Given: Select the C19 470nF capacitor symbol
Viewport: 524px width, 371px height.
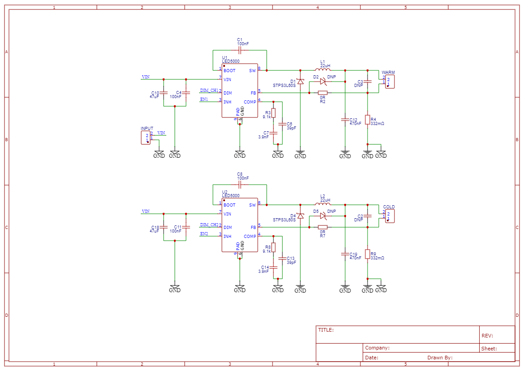Looking at the screenshot, I should pyautogui.click(x=344, y=255).
